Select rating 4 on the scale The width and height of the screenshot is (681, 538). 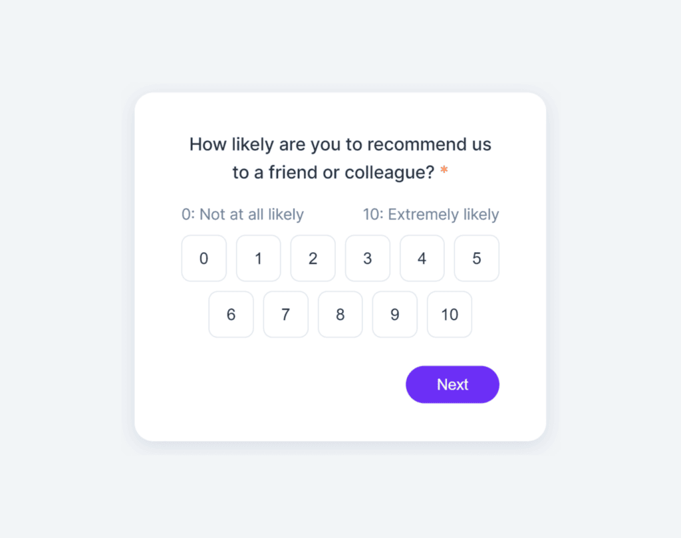[422, 258]
